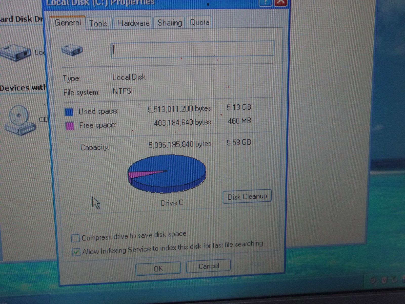The width and height of the screenshot is (405, 304).
Task: Click the Local Disk type value
Action: (x=129, y=77)
